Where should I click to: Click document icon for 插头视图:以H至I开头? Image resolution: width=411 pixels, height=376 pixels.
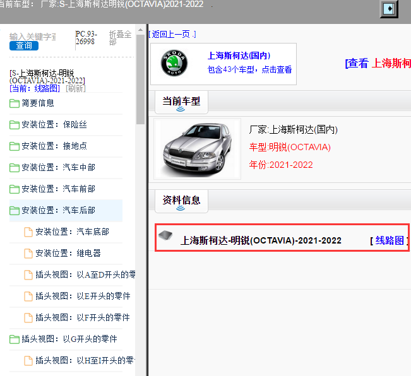tap(28, 361)
